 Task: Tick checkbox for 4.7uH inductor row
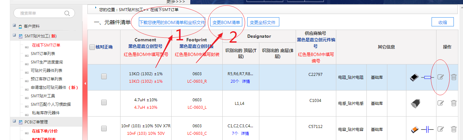click(x=104, y=103)
